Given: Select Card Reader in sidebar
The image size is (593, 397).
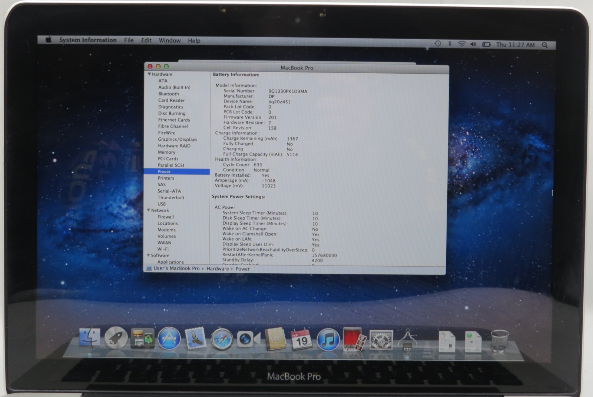Looking at the screenshot, I should pyautogui.click(x=171, y=100).
